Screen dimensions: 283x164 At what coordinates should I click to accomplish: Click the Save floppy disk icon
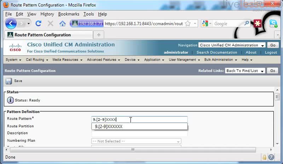click(8, 81)
